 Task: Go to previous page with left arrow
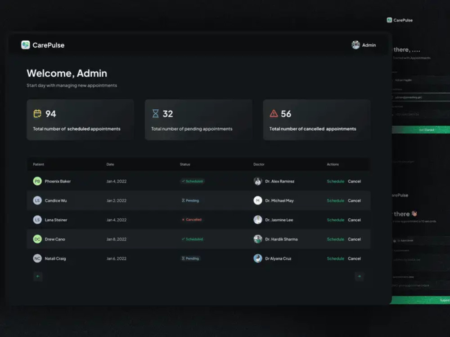(x=38, y=276)
